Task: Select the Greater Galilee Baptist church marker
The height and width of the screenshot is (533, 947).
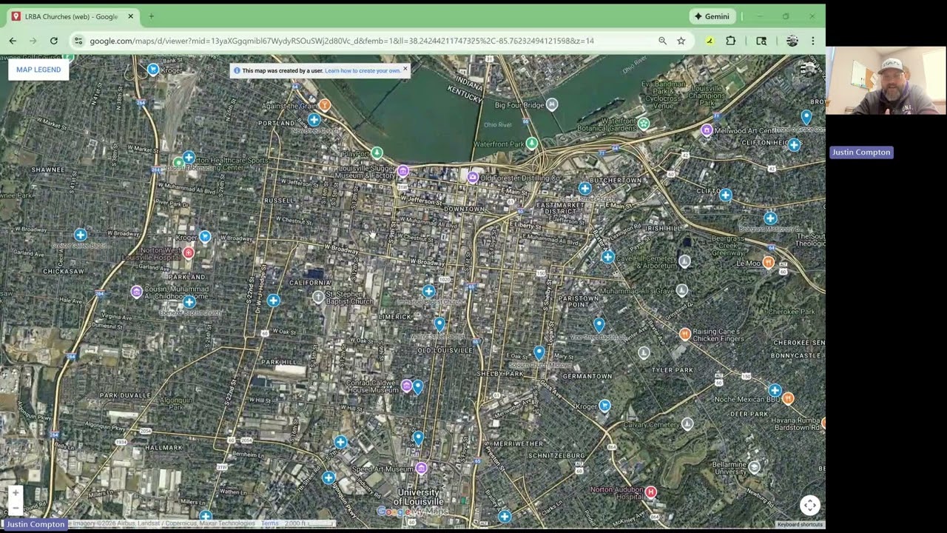Action: 80,235
